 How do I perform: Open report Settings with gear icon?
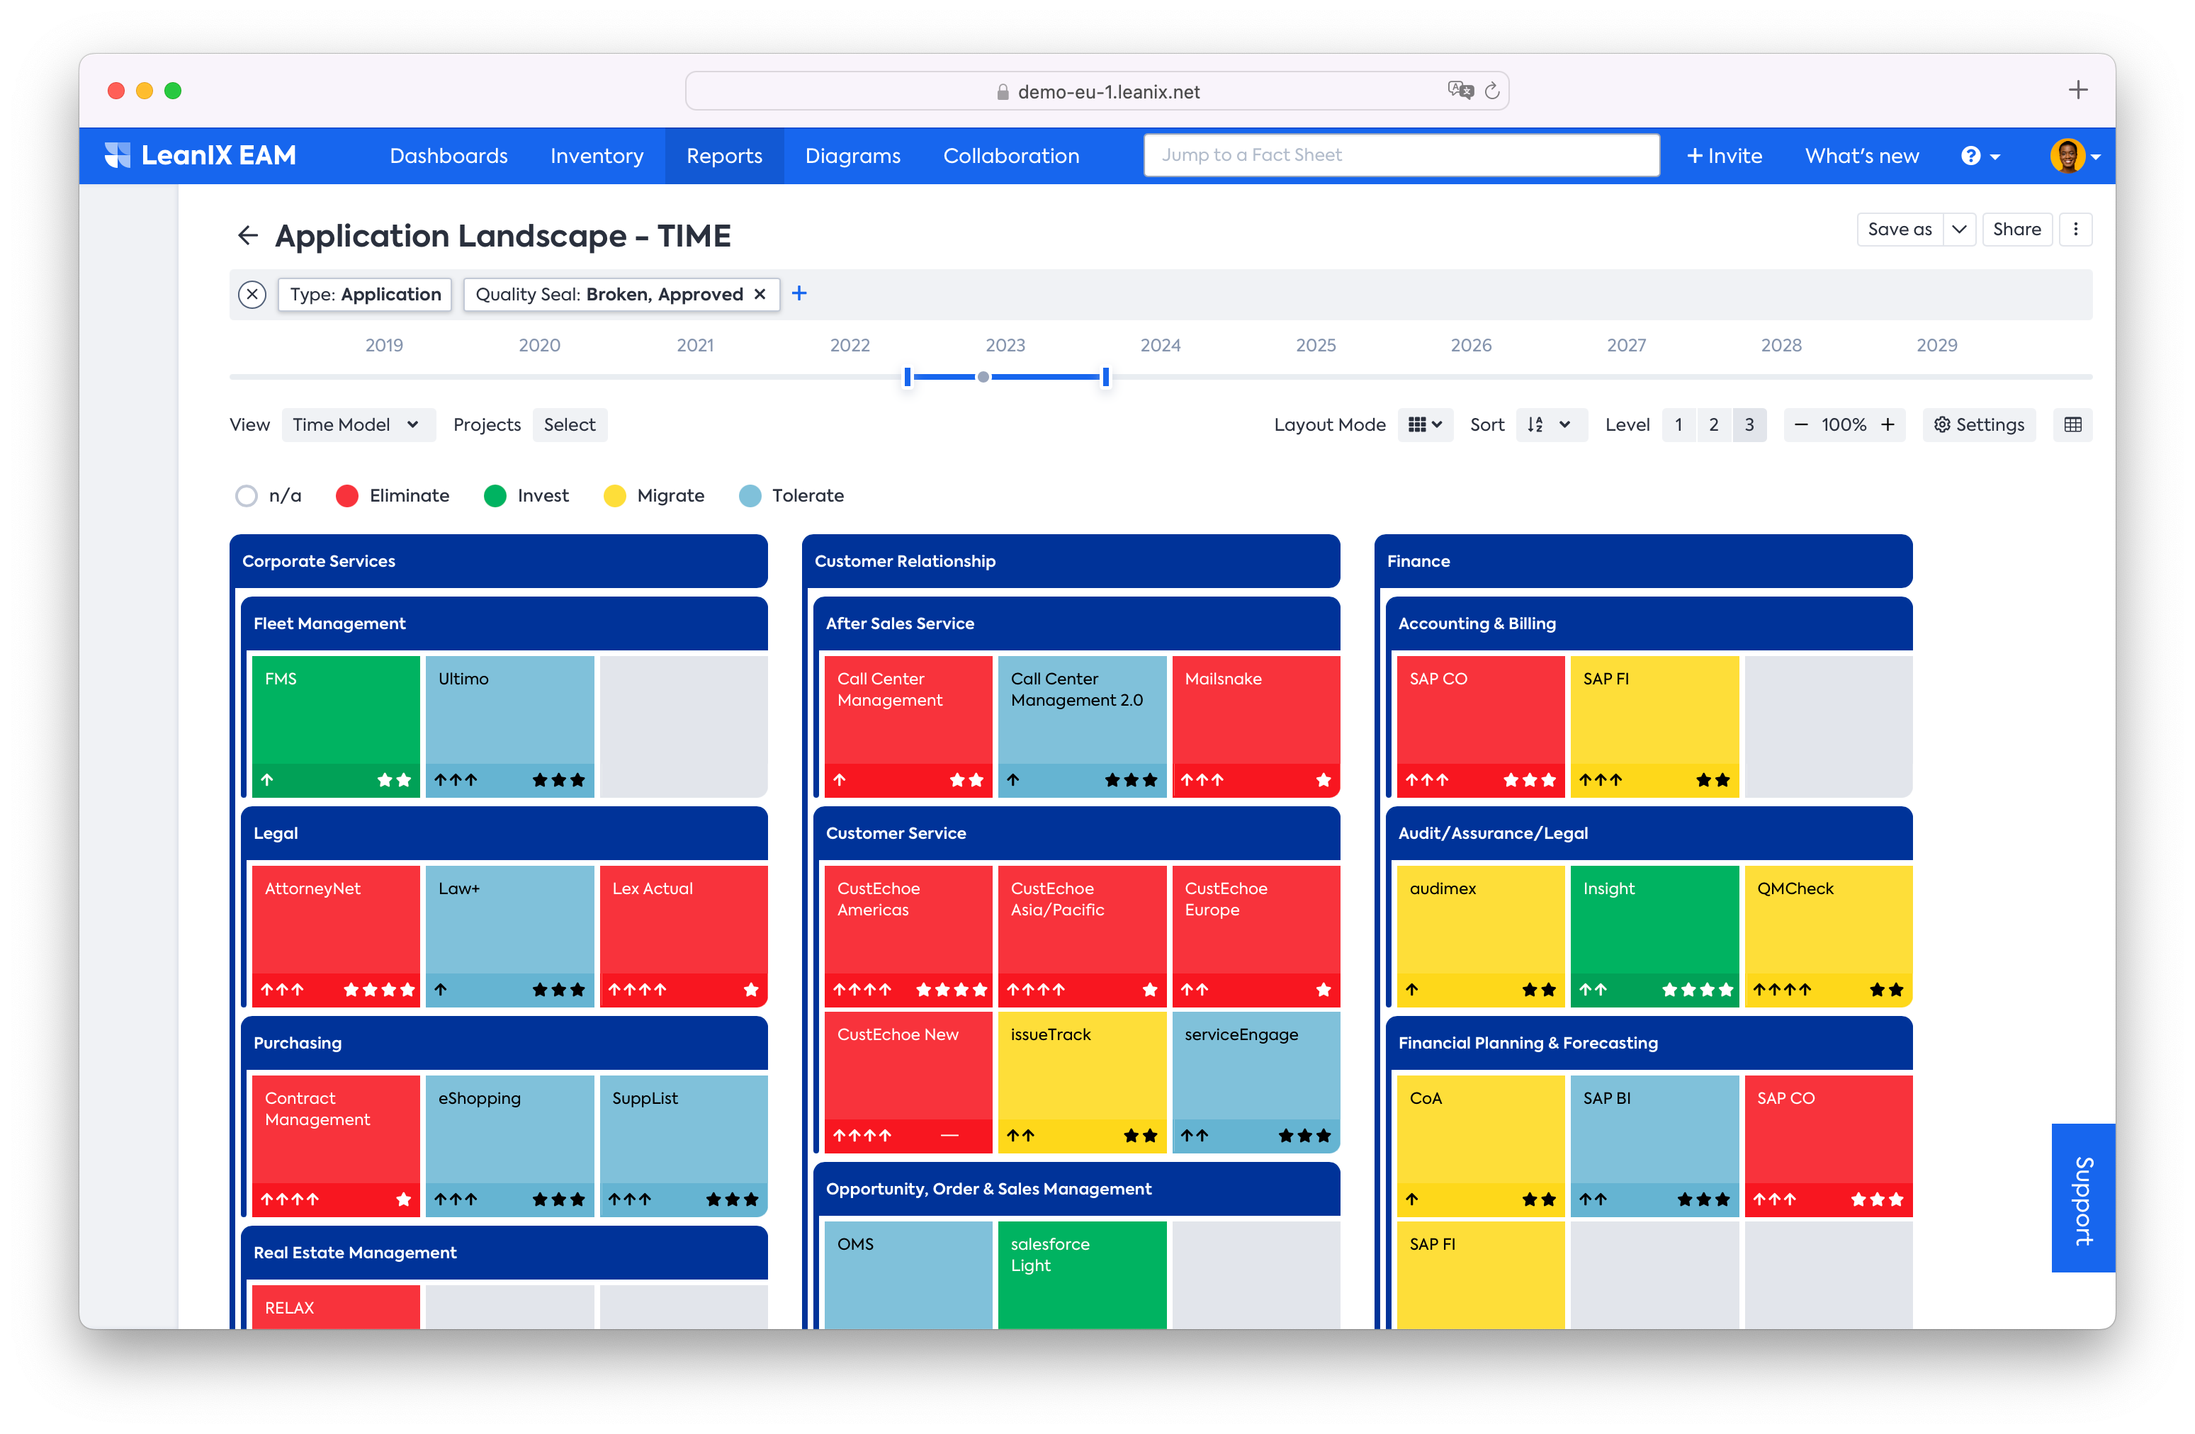click(x=1979, y=424)
